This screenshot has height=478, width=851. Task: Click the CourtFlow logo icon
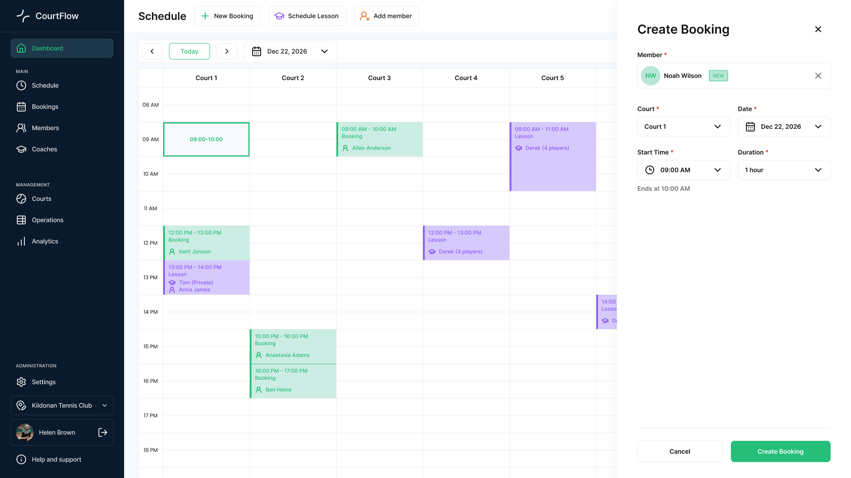pos(23,16)
